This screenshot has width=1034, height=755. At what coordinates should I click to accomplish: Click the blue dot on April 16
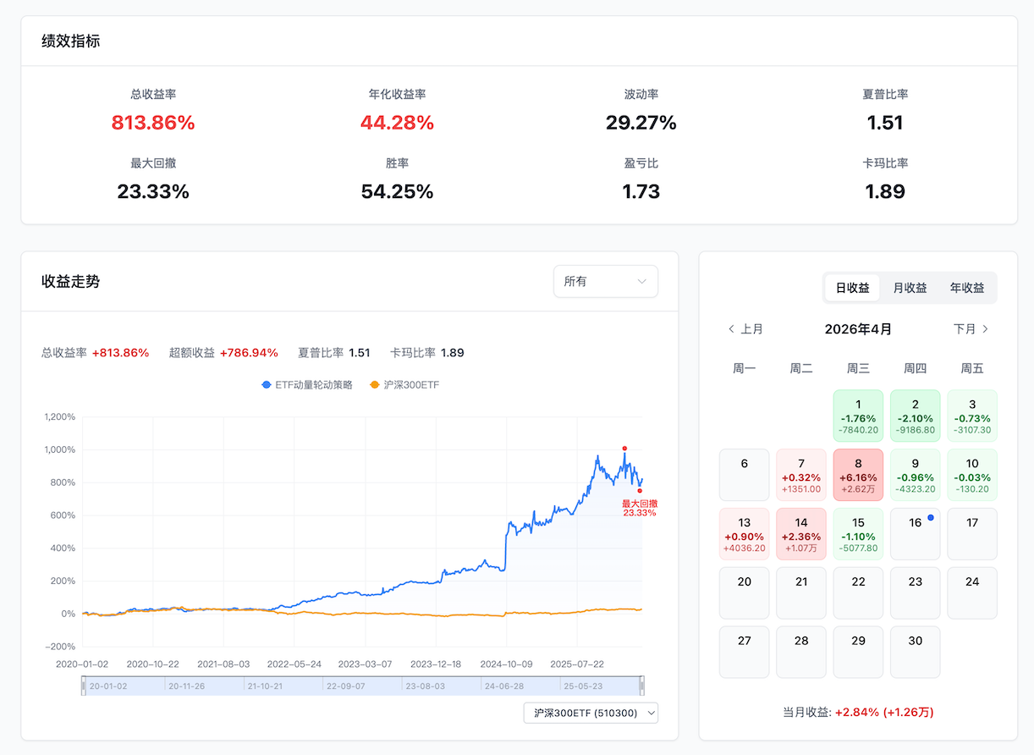[x=931, y=517]
